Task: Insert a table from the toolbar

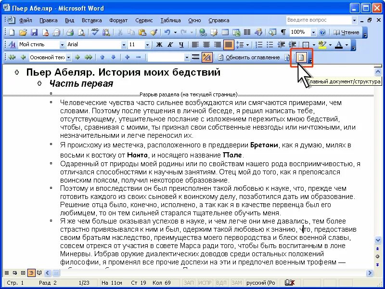Action: click(225, 32)
